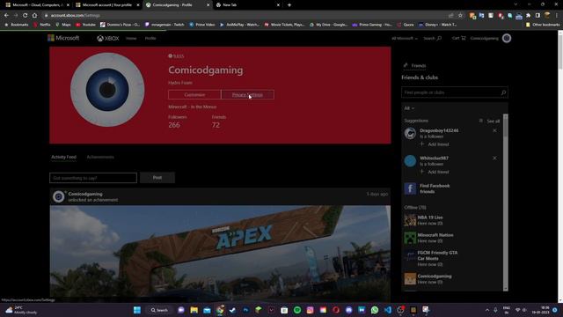Click the friends search magnifier icon

tap(503, 92)
